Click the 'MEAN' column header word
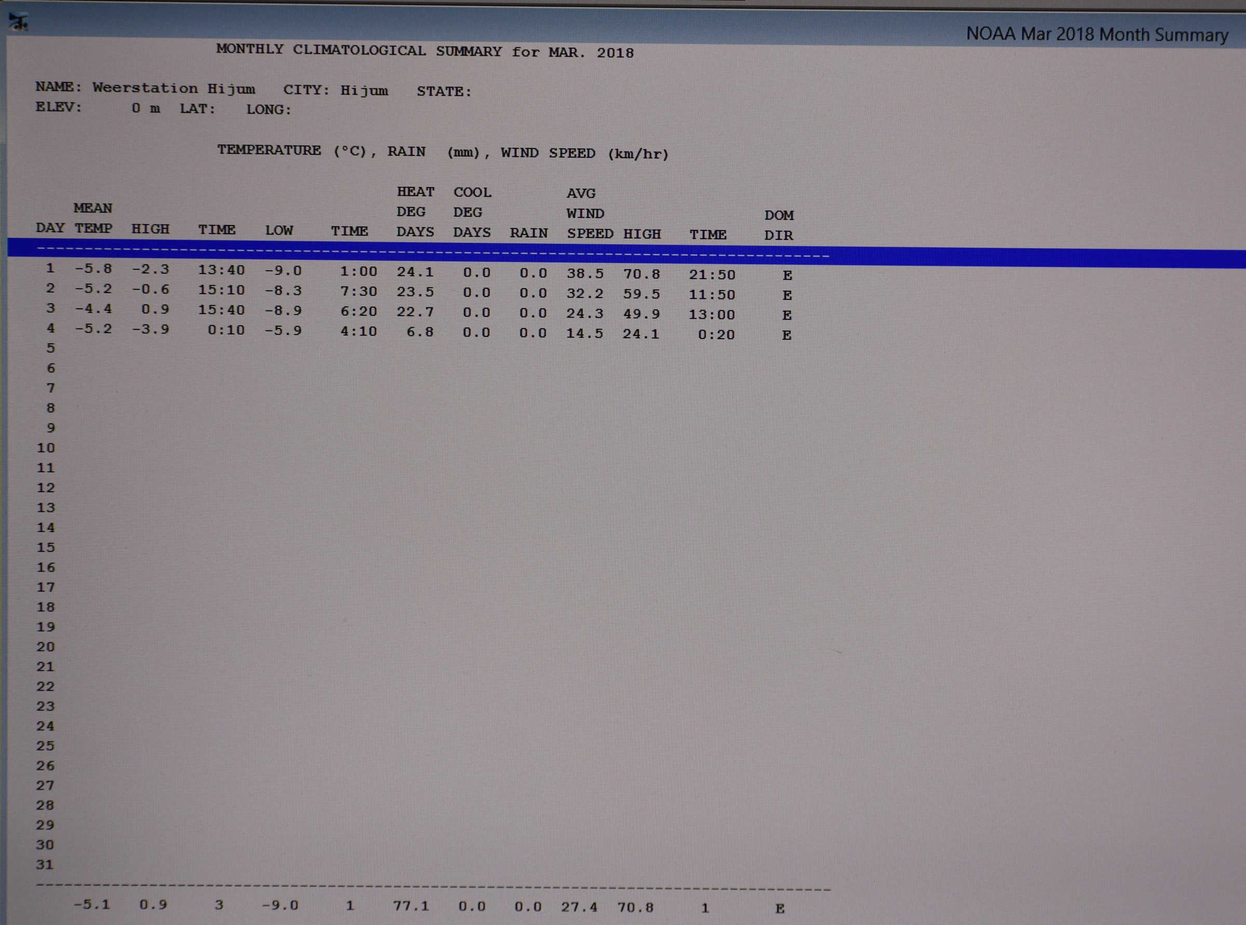 pos(93,208)
